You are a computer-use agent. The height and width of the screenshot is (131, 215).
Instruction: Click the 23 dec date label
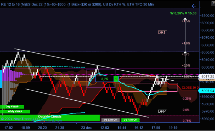click(x=86, y=128)
